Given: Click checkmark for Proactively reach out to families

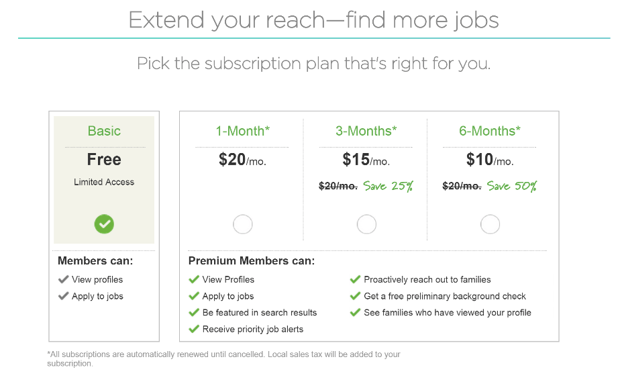Looking at the screenshot, I should (355, 280).
